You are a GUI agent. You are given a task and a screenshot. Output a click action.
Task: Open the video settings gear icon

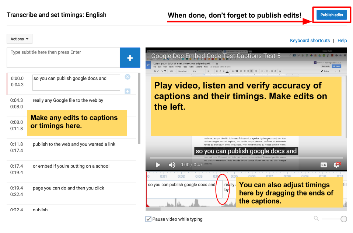[x=336, y=165]
